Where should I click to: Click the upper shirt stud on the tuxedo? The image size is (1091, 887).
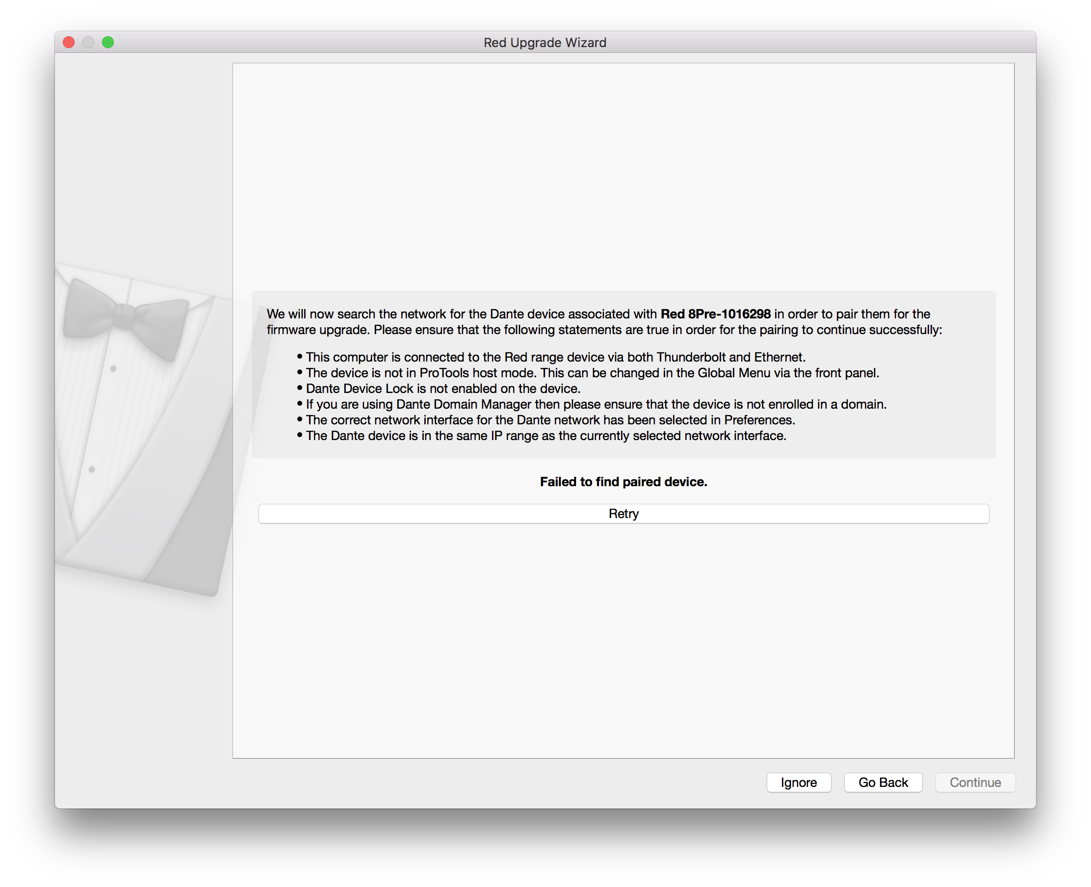coord(113,368)
